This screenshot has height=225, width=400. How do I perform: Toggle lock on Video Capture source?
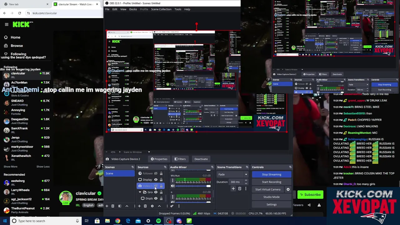tap(161, 186)
